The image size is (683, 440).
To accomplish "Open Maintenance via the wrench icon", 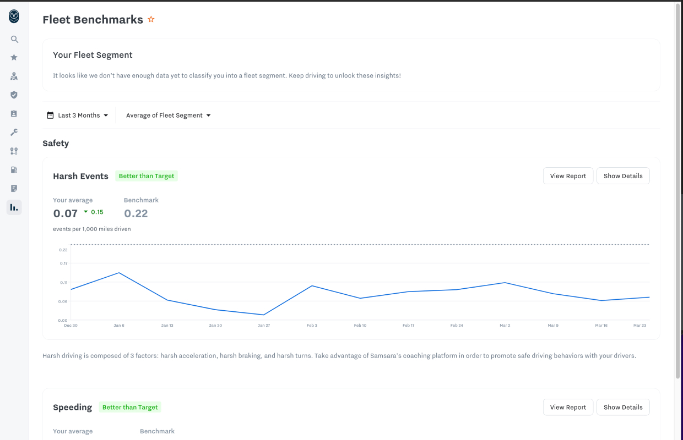I will pos(14,133).
